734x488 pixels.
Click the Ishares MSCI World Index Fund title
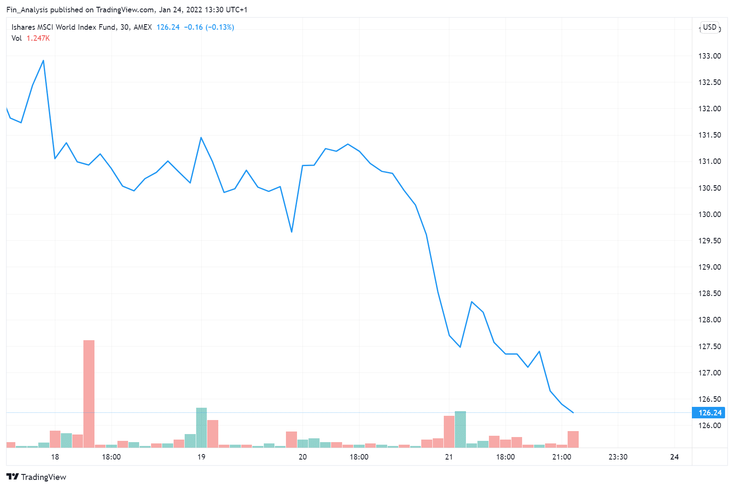pyautogui.click(x=64, y=27)
